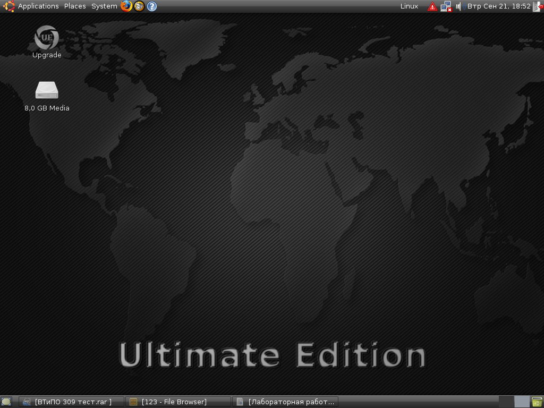Launch Firefox from the top panel
The image size is (544, 408).
point(126,6)
